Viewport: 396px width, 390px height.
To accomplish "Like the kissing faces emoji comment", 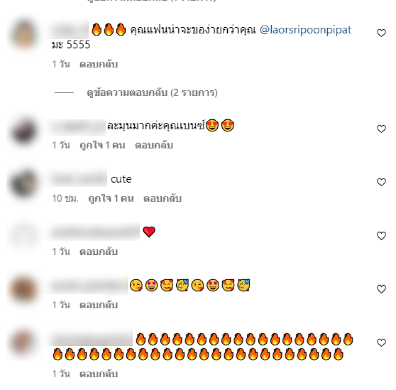I will 381,289.
